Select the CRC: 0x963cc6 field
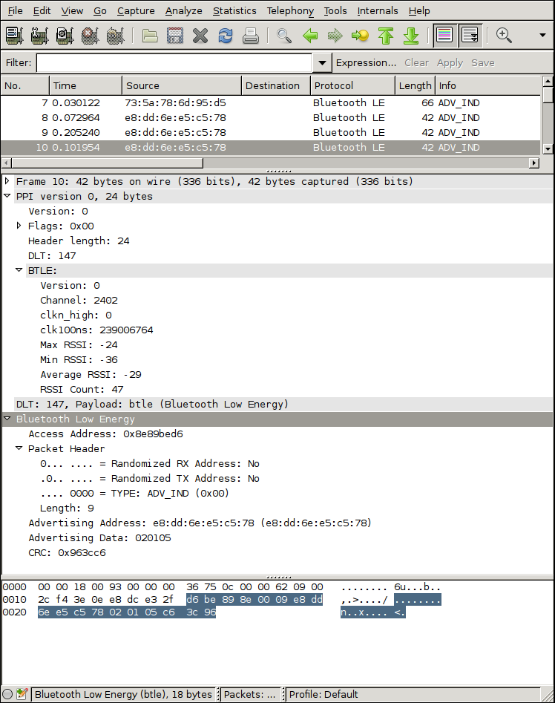The image size is (555, 703). click(x=68, y=552)
